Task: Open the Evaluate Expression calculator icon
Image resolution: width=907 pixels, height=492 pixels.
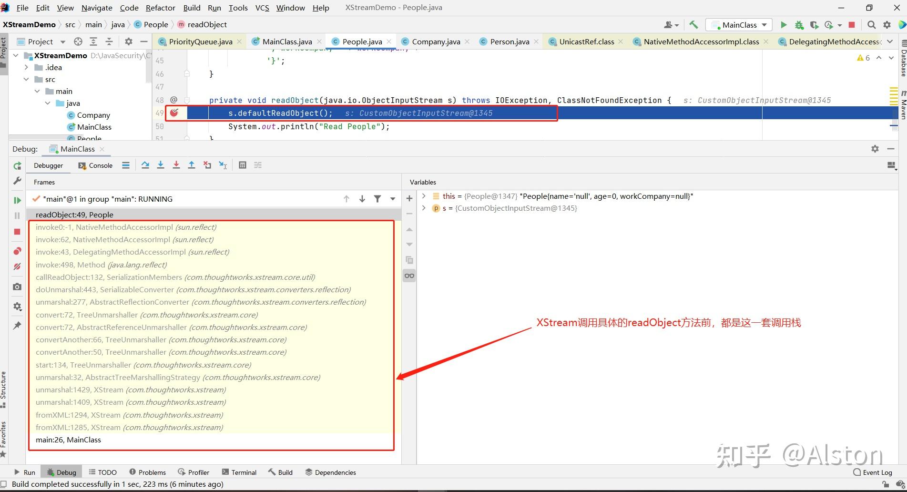Action: 243,165
